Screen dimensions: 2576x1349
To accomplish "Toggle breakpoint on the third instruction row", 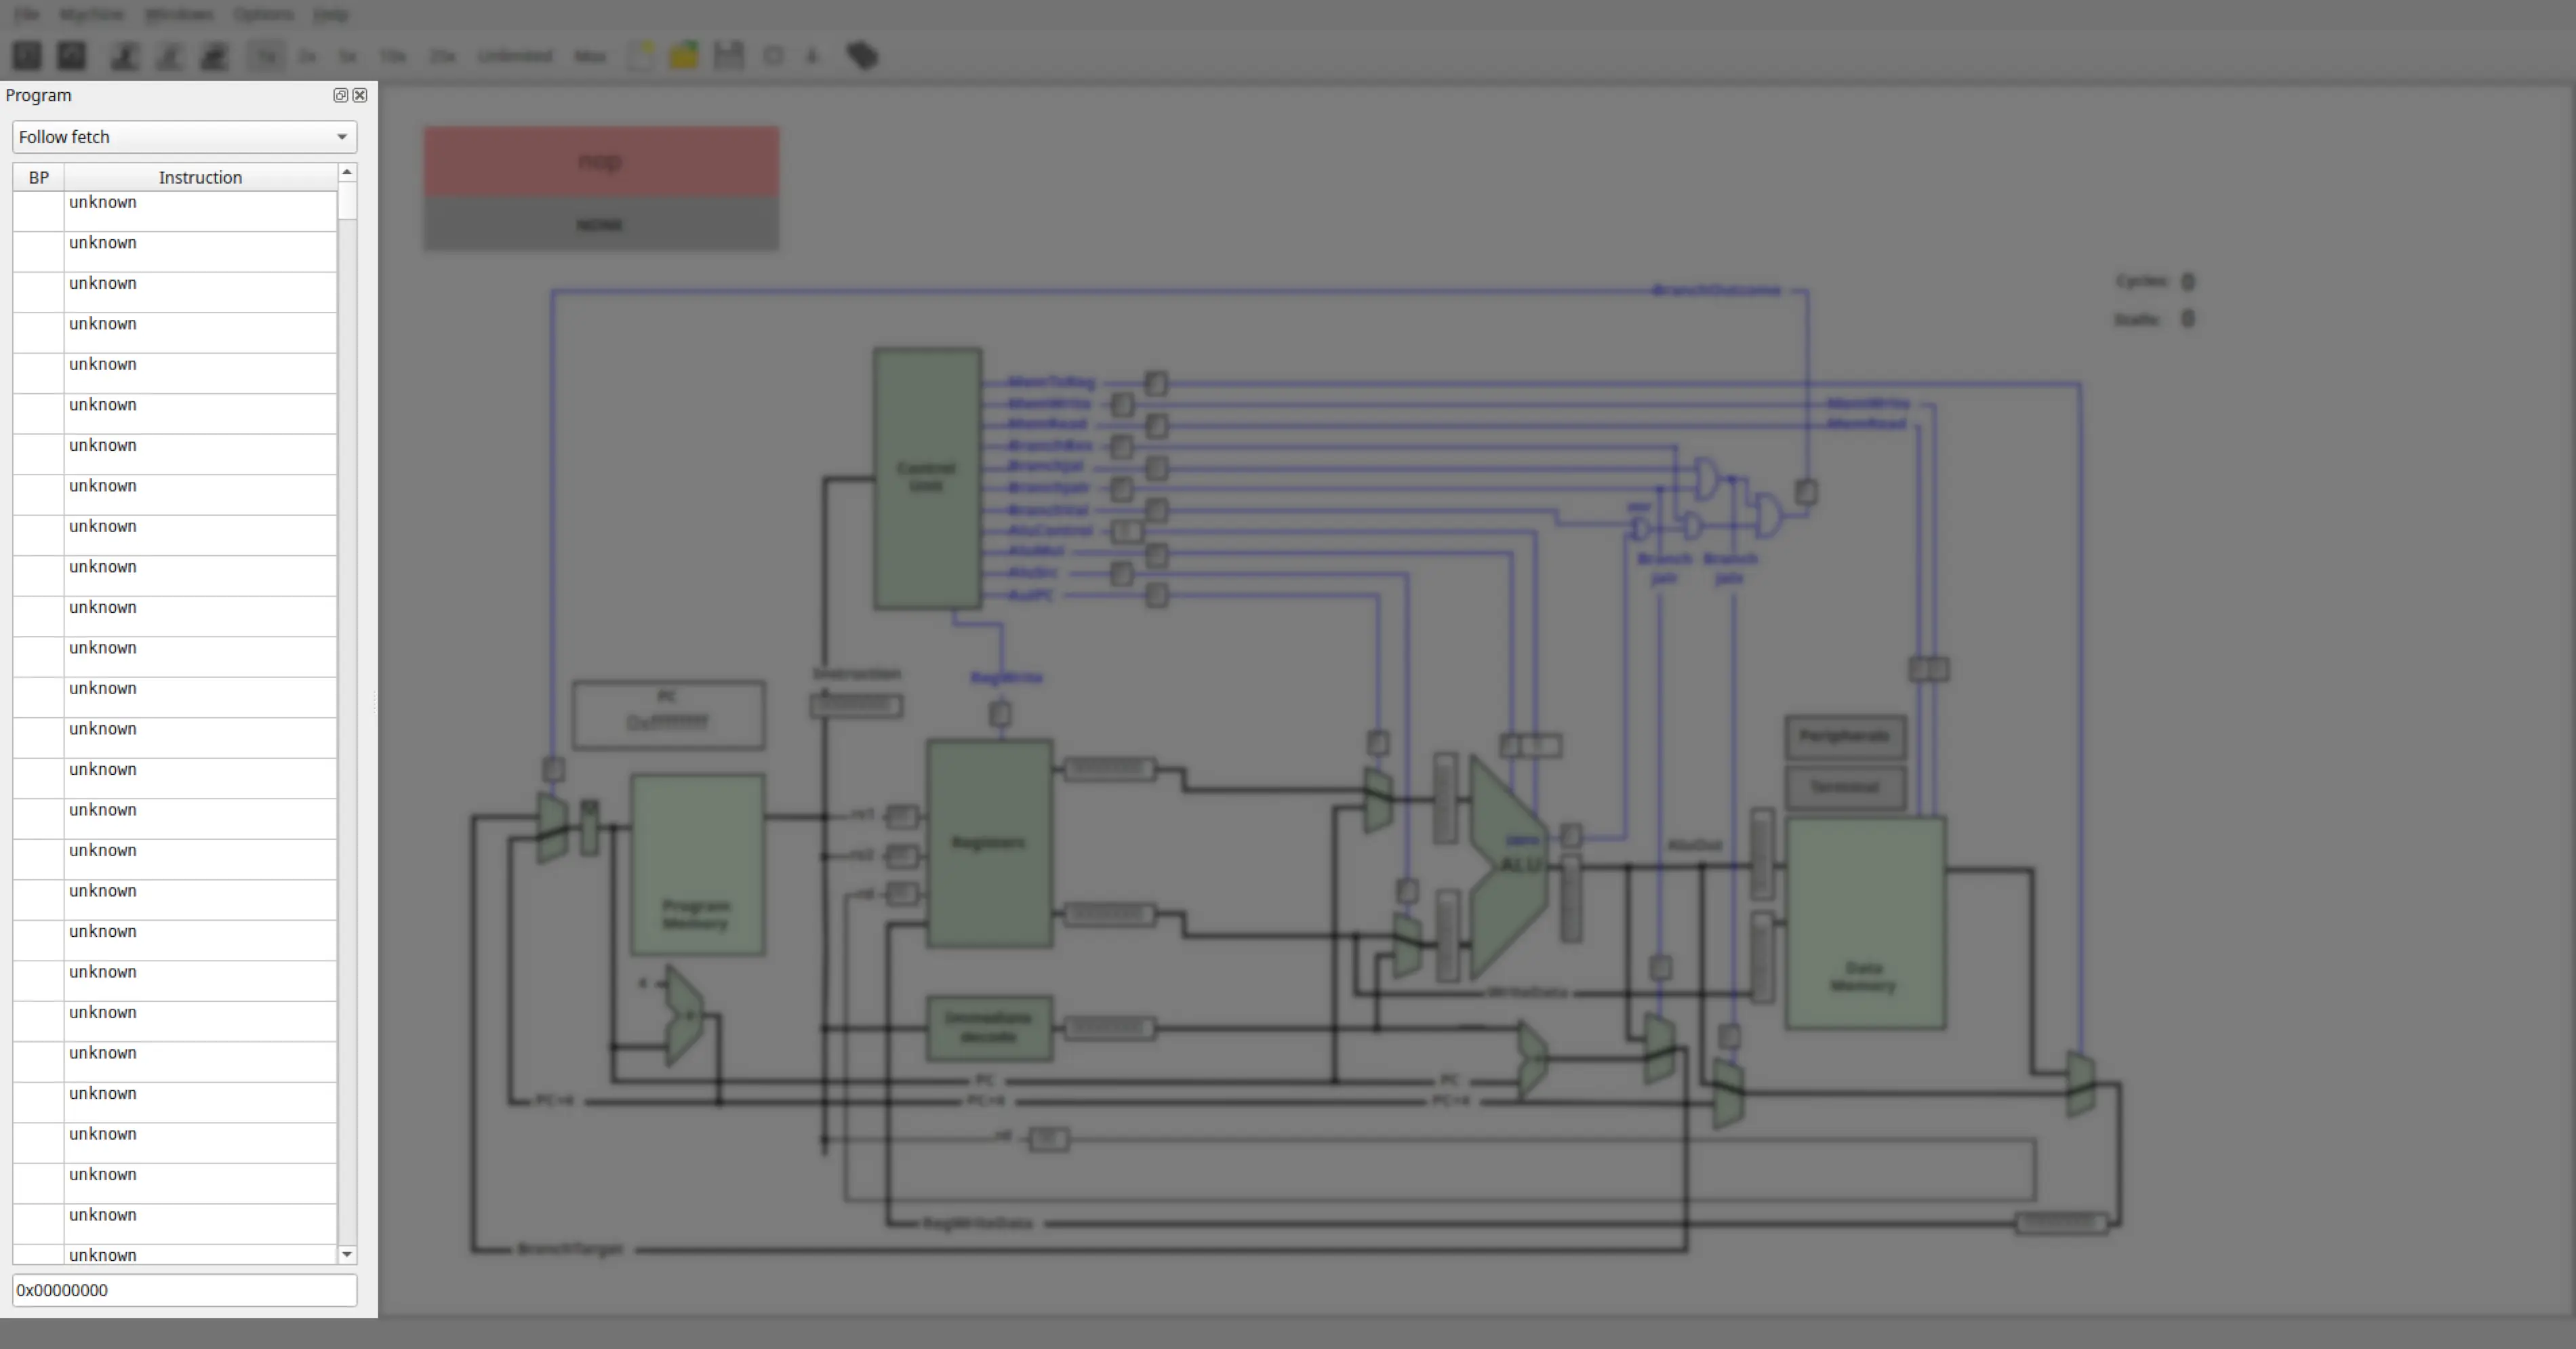I will click(38, 292).
